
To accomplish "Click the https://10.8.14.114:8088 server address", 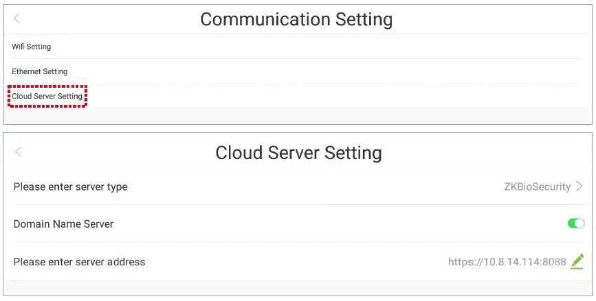I will coord(507,261).
